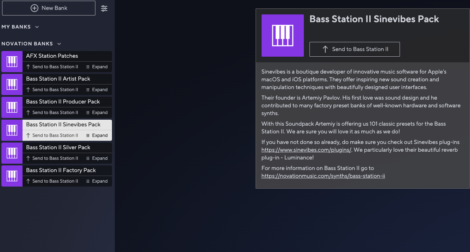This screenshot has width=470, height=252.
Task: Collapse the NOVATION BANKS section chevron
Action: coord(59,44)
